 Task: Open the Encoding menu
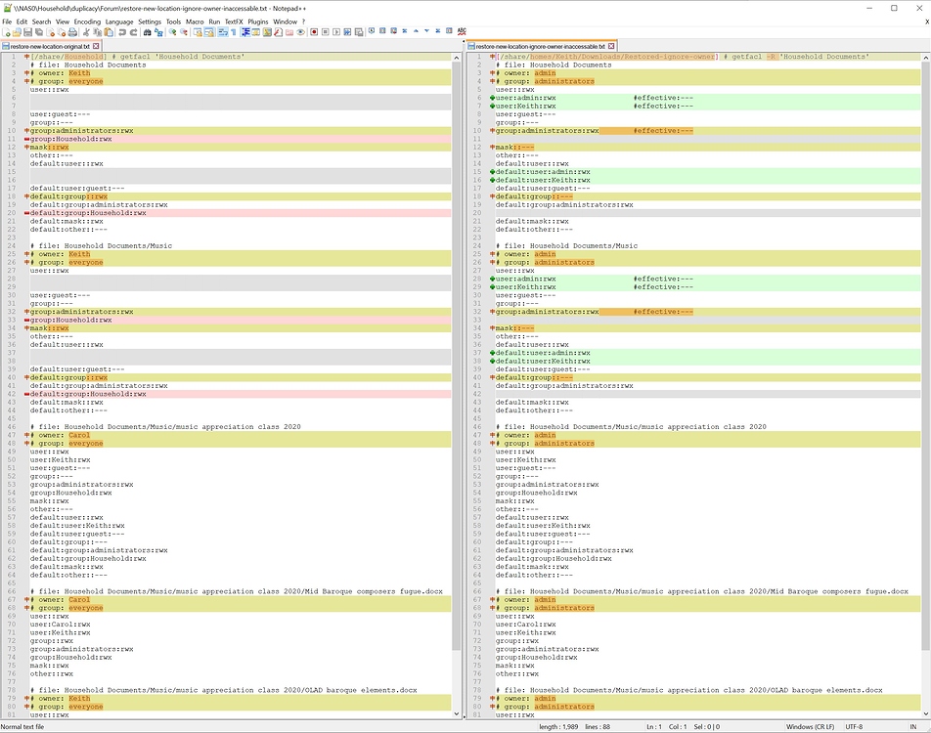click(87, 22)
